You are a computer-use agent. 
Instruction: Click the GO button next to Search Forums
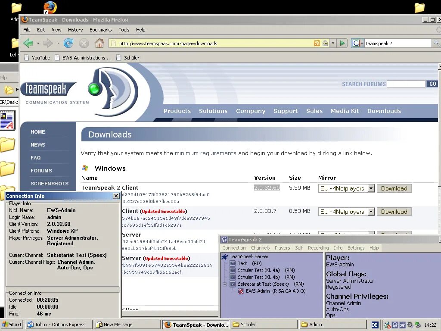432,84
